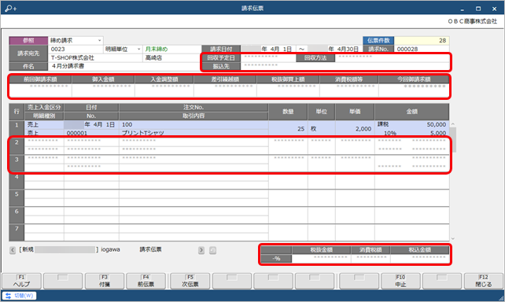Click the F5 次伝票 button

(x=190, y=281)
